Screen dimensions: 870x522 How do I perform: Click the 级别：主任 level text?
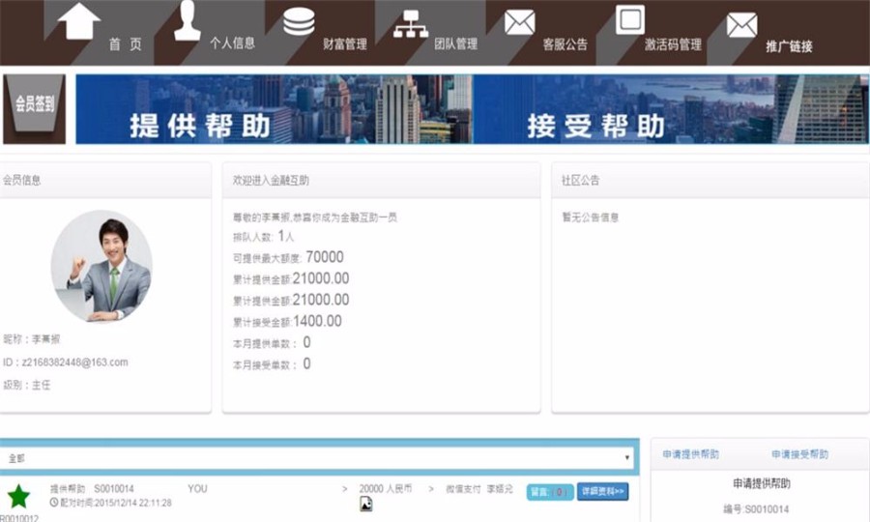pyautogui.click(x=27, y=385)
